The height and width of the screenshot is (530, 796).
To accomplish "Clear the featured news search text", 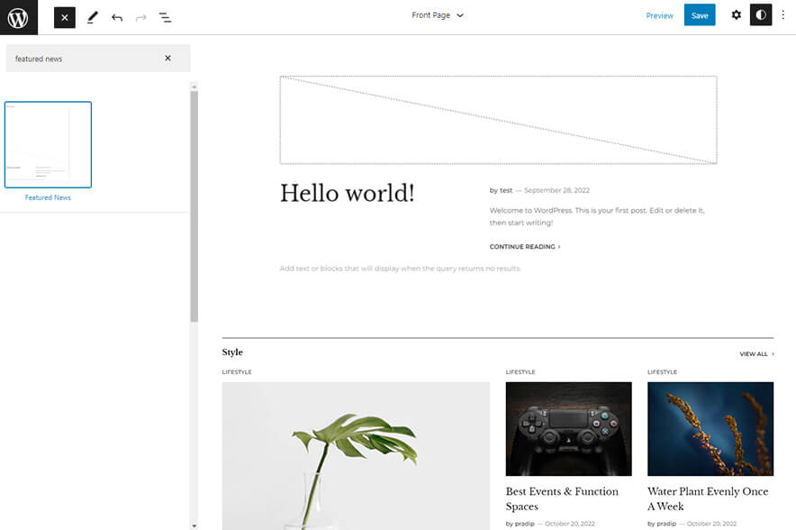I will click(x=167, y=59).
